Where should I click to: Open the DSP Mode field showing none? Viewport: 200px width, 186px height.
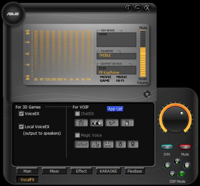(x=116, y=39)
